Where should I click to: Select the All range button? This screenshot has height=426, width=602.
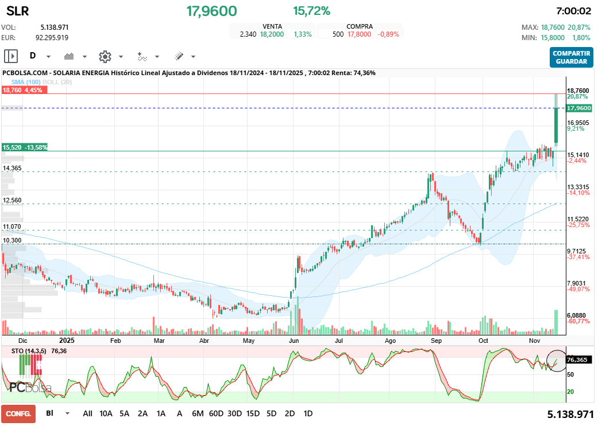pyautogui.click(x=88, y=413)
